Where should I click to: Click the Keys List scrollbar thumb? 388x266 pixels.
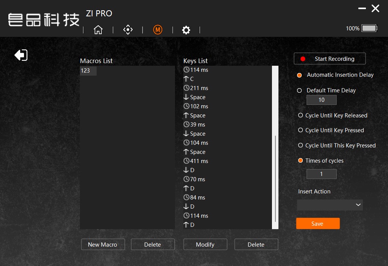[x=275, y=179]
